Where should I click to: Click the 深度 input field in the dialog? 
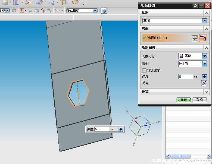click(185, 77)
